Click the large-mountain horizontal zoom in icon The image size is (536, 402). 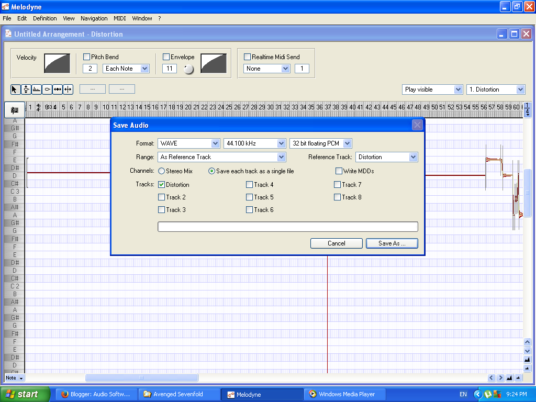[509, 378]
